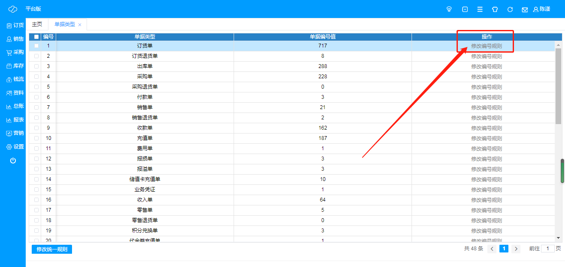Click the power logout icon in sidebar

(x=13, y=160)
